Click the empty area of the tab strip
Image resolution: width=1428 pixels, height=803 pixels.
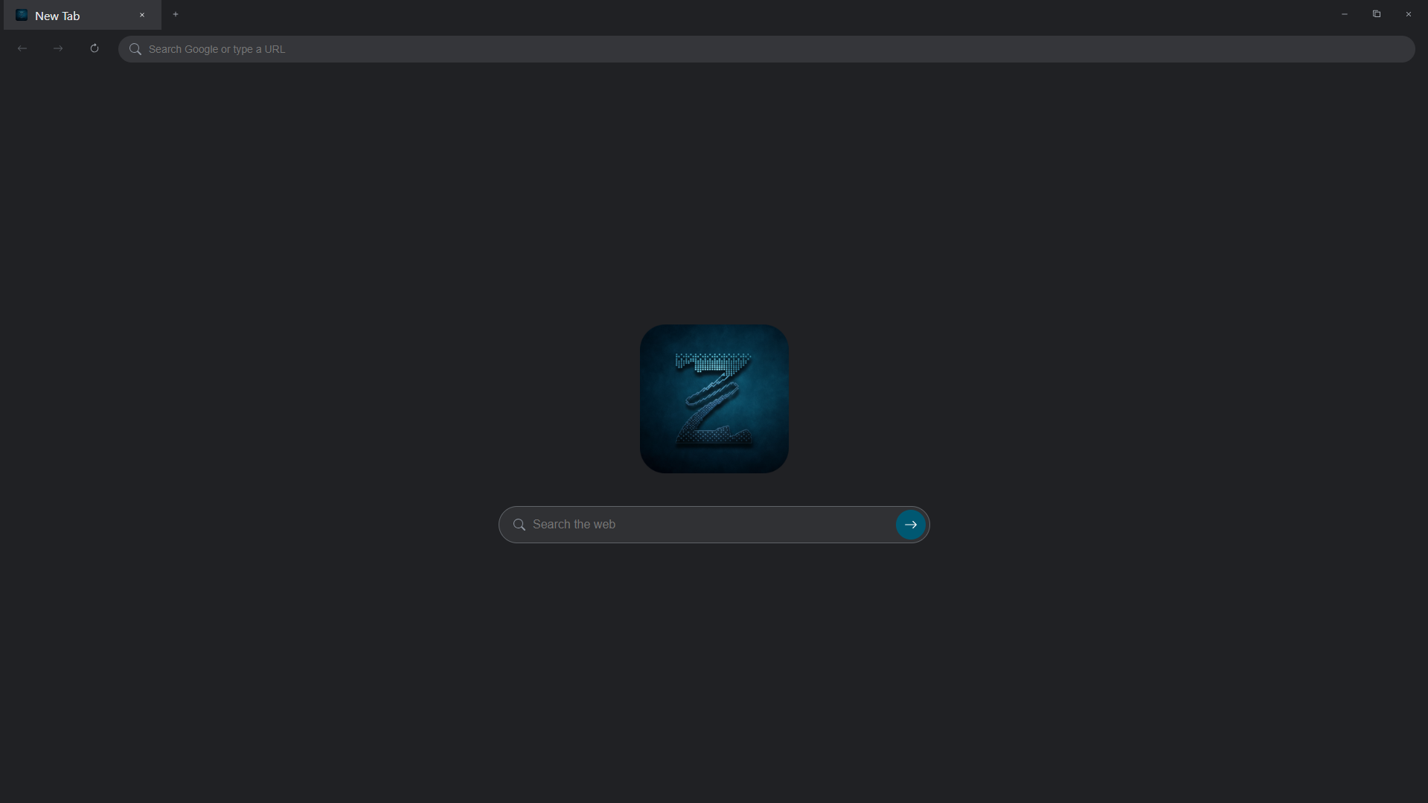pos(446,14)
